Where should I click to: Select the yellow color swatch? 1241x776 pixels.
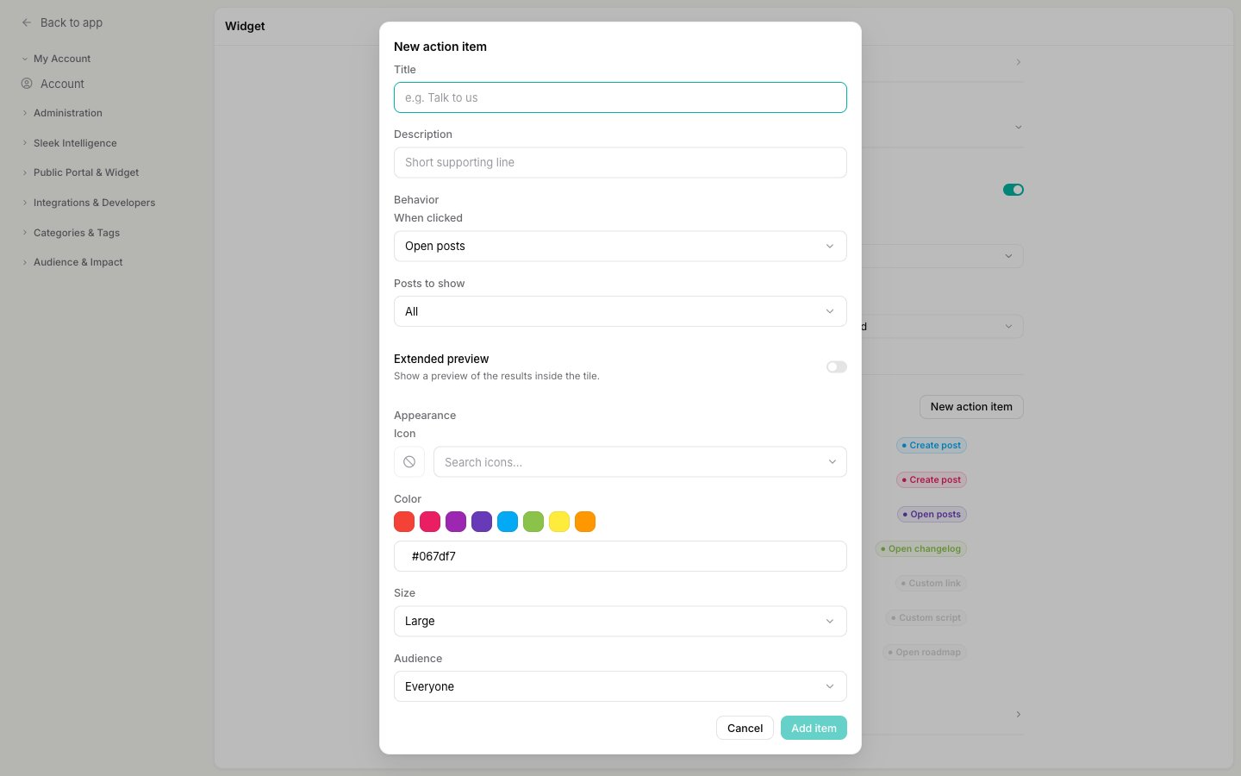(x=559, y=522)
